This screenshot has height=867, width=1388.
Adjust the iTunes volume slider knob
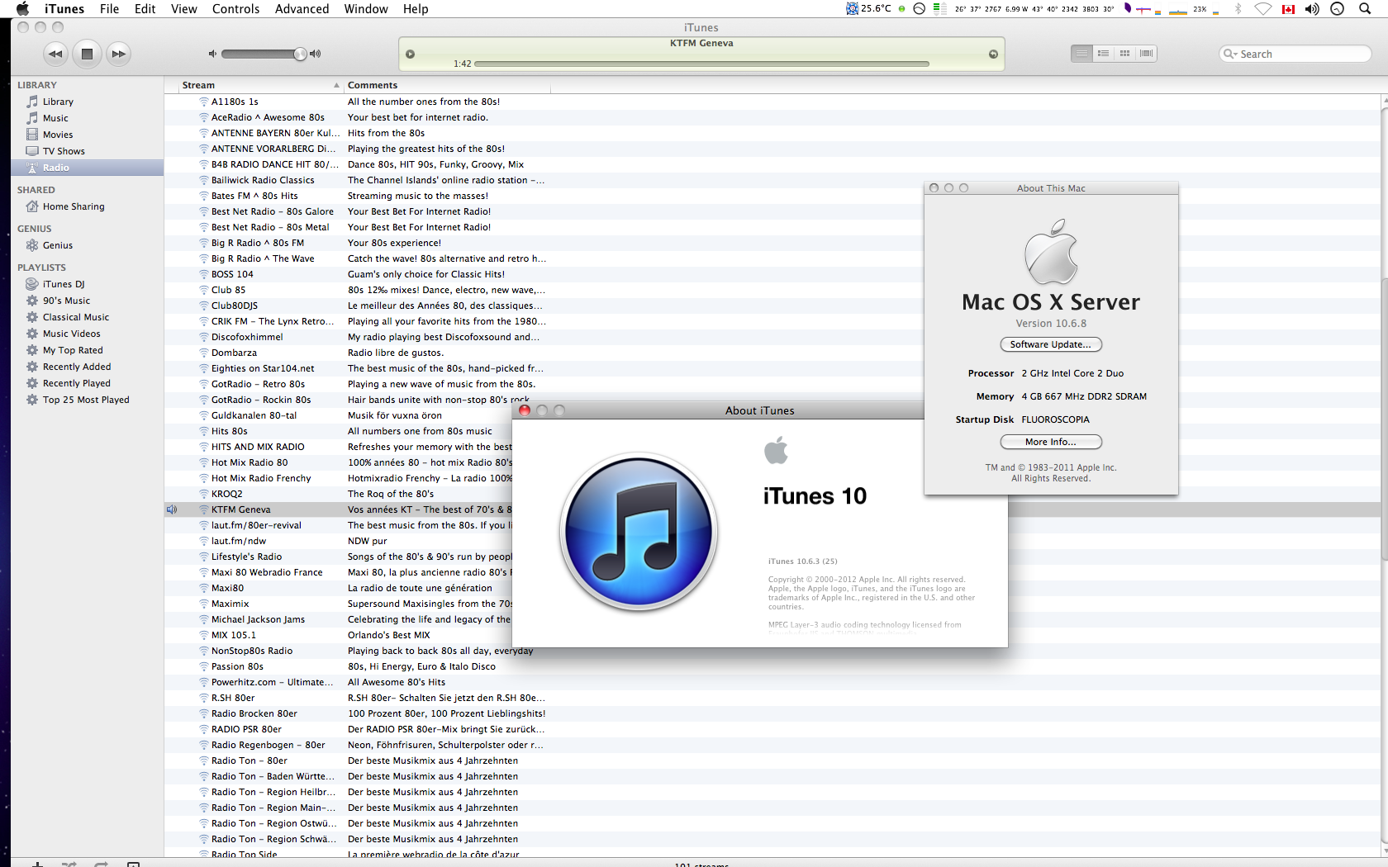tap(300, 54)
